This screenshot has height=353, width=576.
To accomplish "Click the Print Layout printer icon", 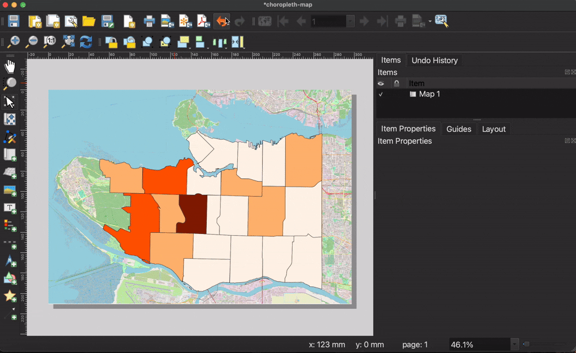I will [x=149, y=22].
